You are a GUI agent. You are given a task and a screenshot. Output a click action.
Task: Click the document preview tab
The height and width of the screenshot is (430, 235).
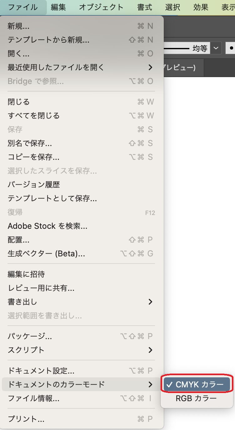click(183, 68)
